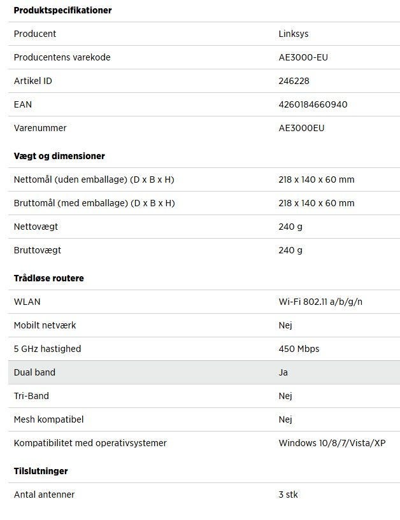Click the Vægt og dimensioner heading

click(x=59, y=156)
